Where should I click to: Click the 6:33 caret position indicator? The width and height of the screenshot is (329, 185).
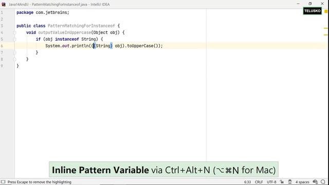click(247, 182)
